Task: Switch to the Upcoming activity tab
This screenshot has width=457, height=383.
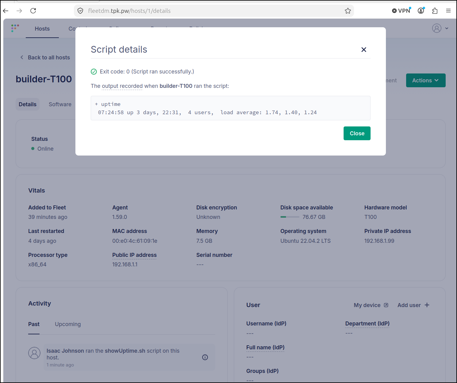Action: (68, 324)
